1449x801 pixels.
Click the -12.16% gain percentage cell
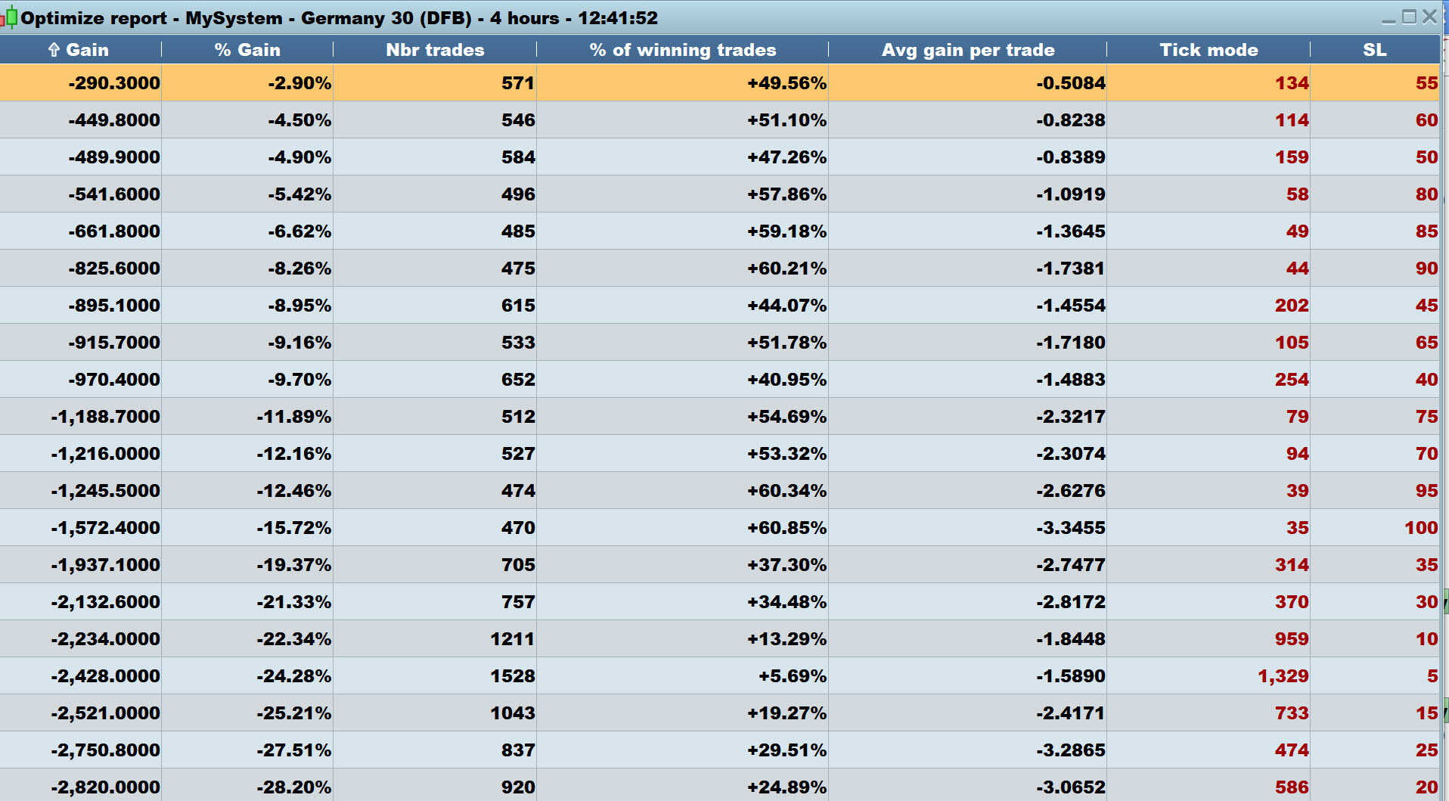coord(294,454)
